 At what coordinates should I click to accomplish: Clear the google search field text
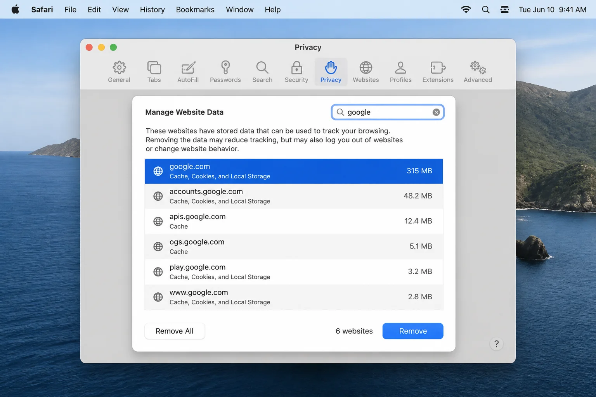(x=436, y=112)
